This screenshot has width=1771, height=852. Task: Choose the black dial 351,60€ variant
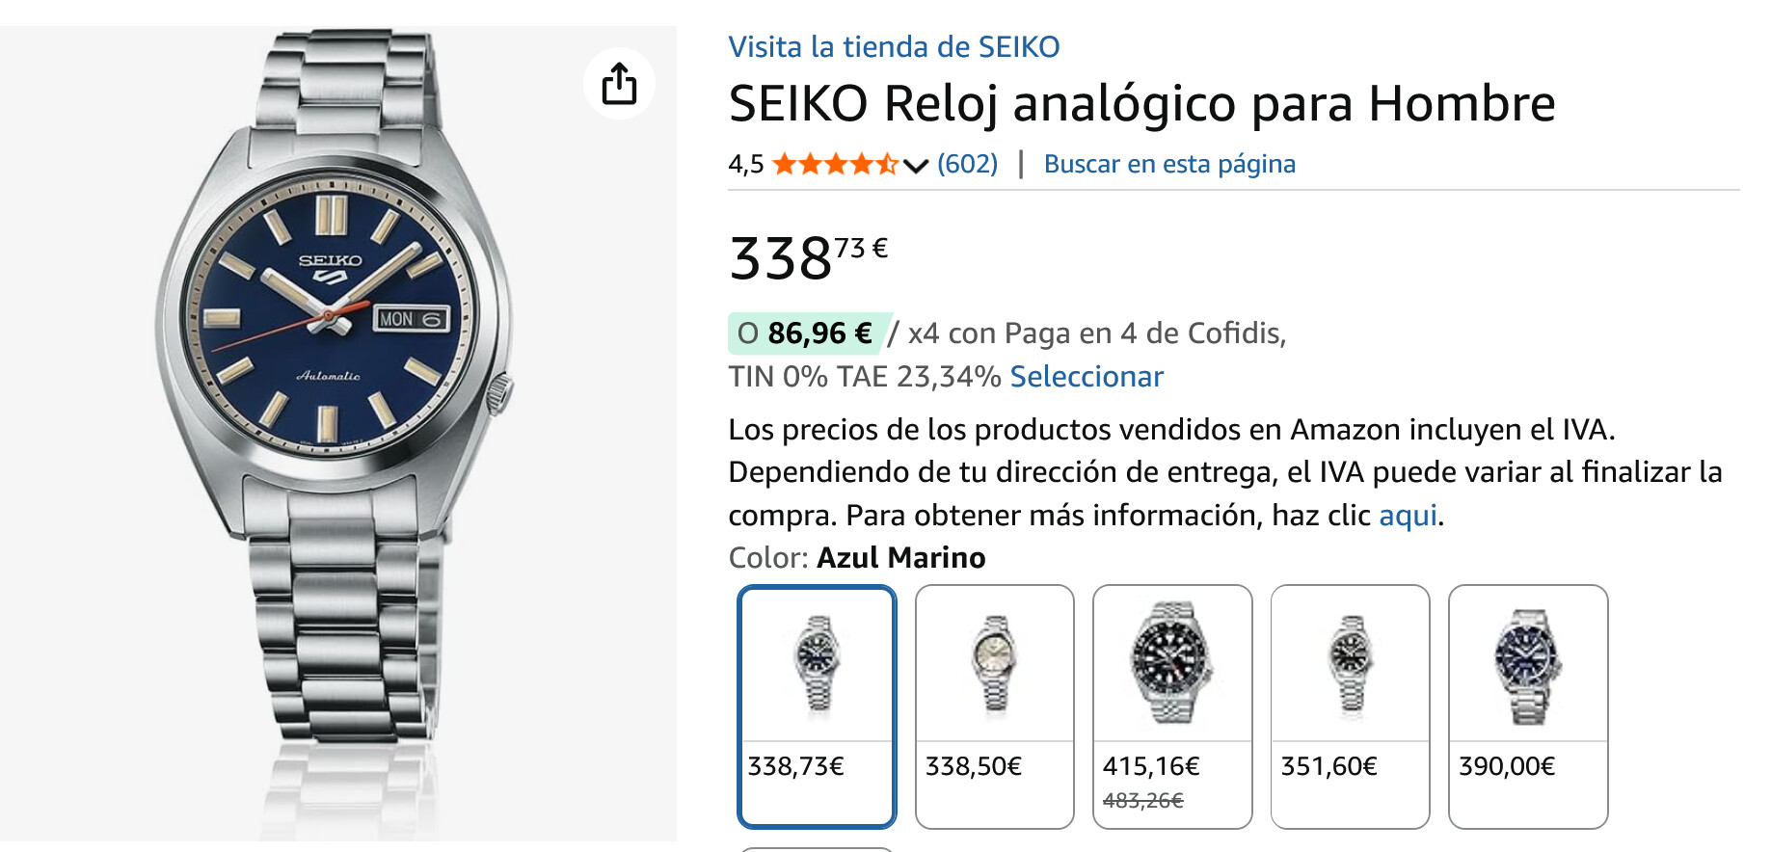[1350, 706]
